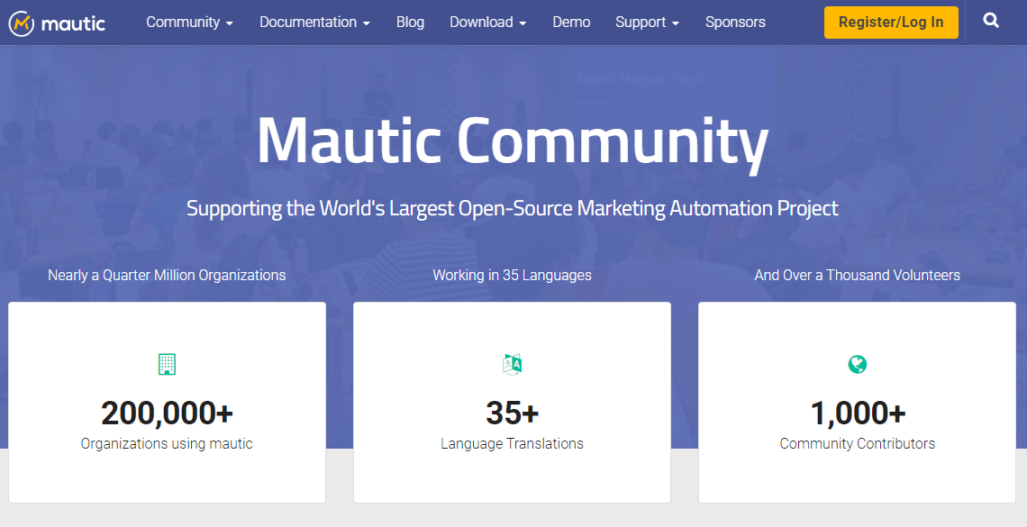The image size is (1027, 527).
Task: Click the translation icon above 35+
Action: (513, 364)
